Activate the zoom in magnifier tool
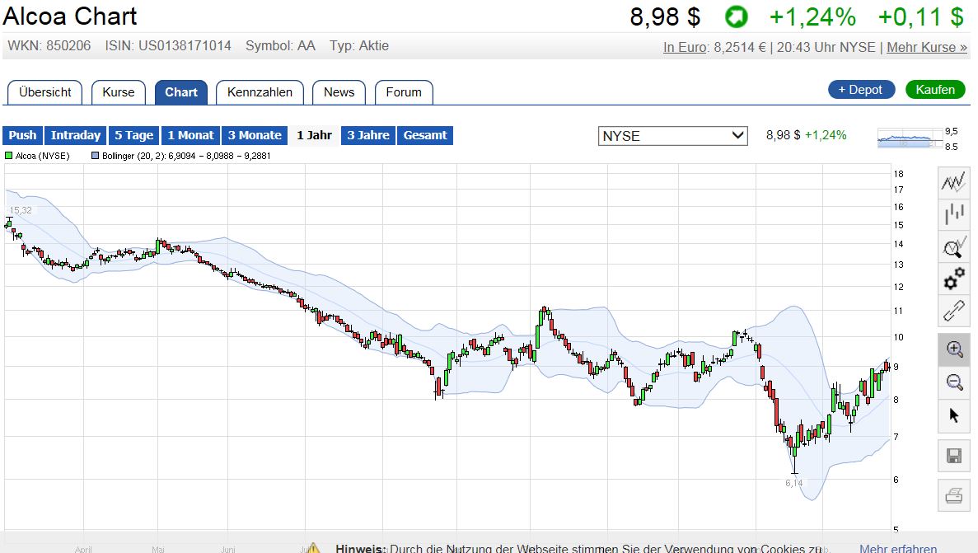Viewport: 978px width, 553px height. (x=953, y=349)
